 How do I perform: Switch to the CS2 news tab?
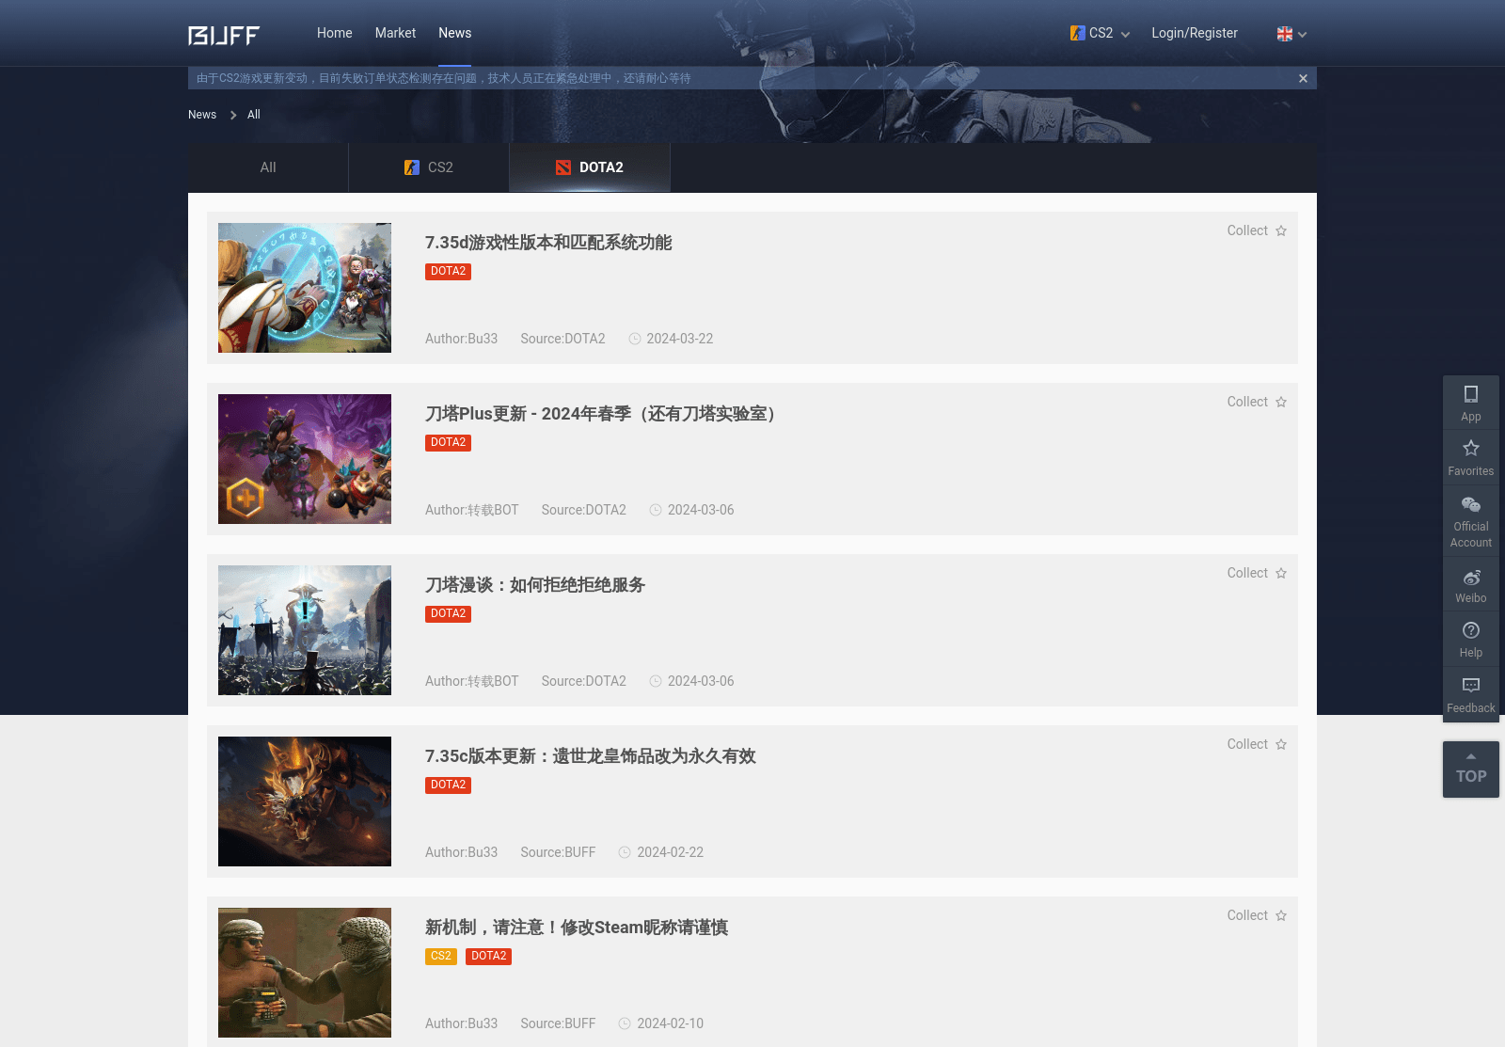point(429,167)
